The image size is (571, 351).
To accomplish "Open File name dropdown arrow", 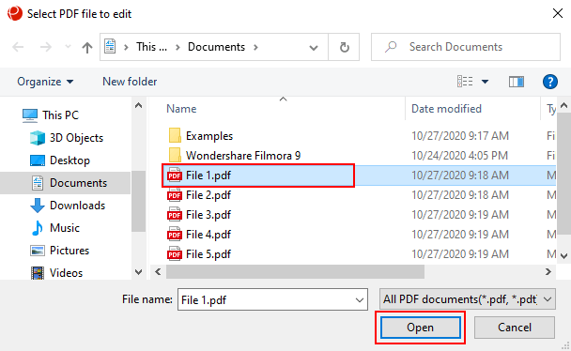I will pos(360,300).
